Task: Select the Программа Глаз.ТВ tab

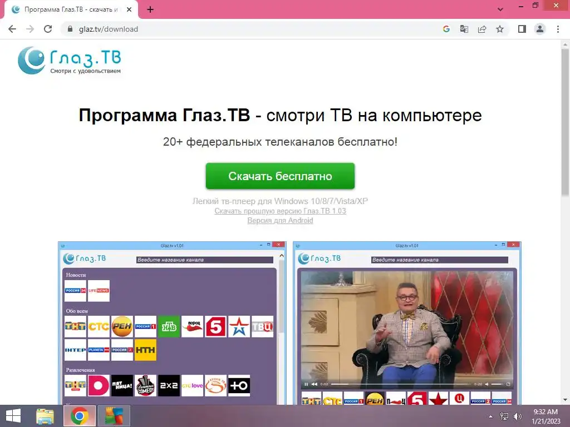Action: coord(71,9)
